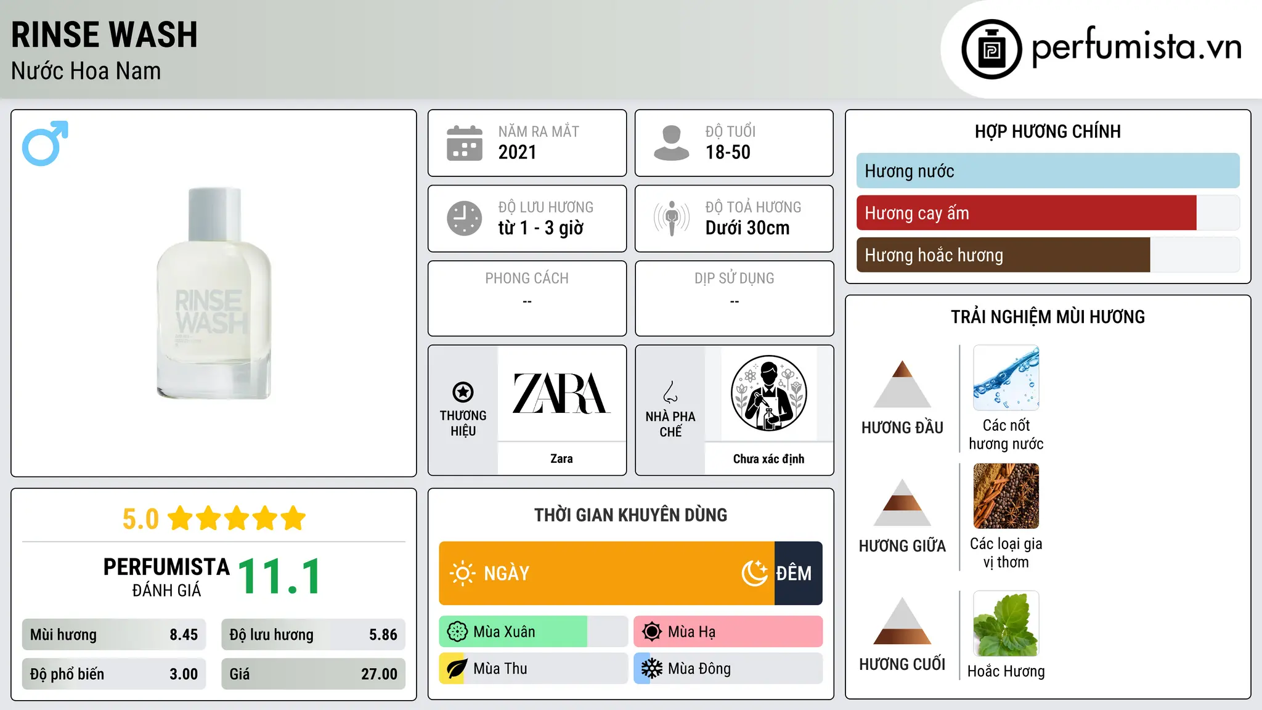The height and width of the screenshot is (710, 1262).
Task: Click the sillage icon beside Độ toả hương
Action: tap(672, 218)
